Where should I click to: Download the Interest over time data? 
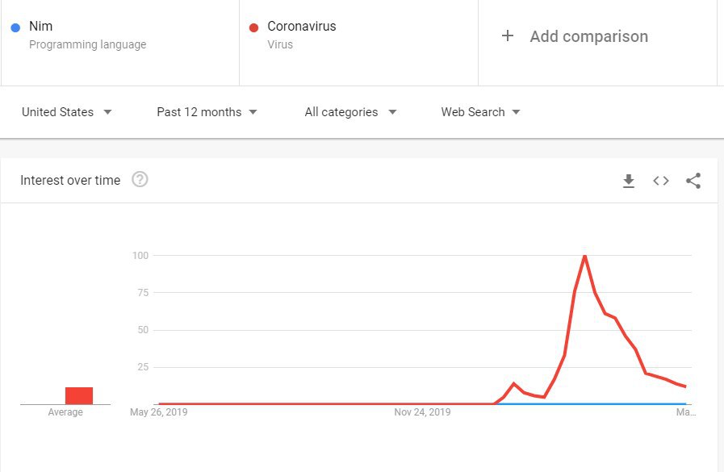point(629,181)
